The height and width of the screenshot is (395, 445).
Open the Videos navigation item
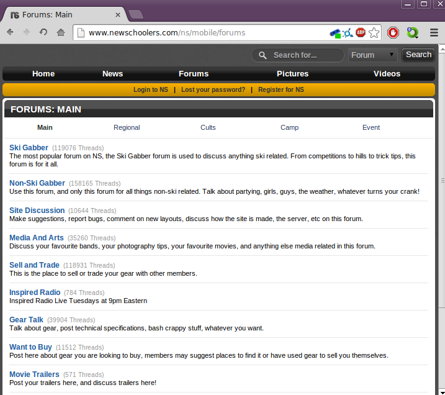point(387,74)
